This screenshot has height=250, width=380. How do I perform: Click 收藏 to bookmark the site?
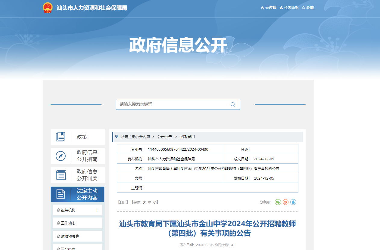[308, 8]
